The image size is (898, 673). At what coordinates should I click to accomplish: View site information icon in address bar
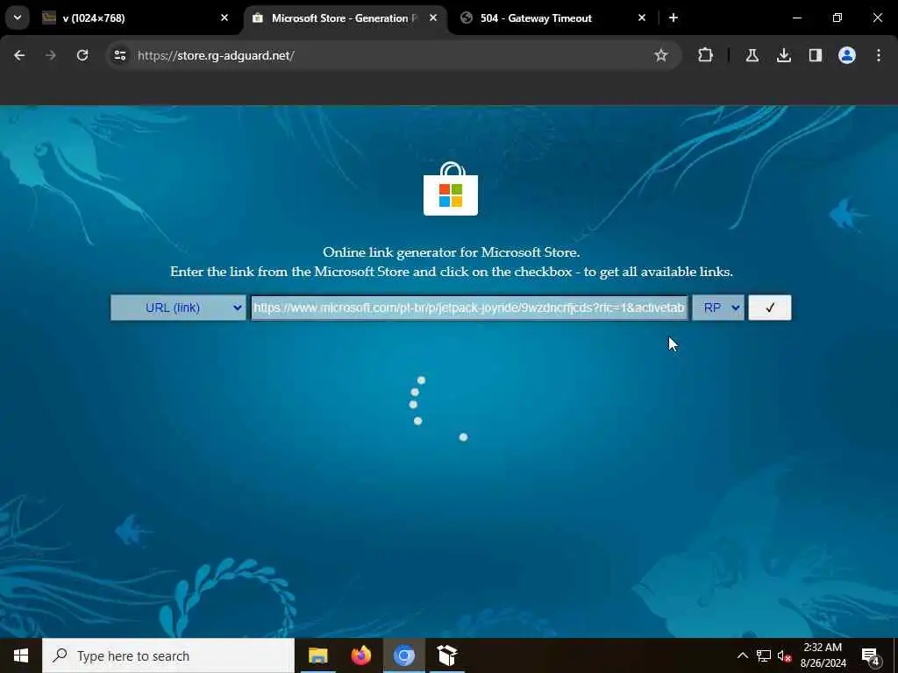(119, 55)
